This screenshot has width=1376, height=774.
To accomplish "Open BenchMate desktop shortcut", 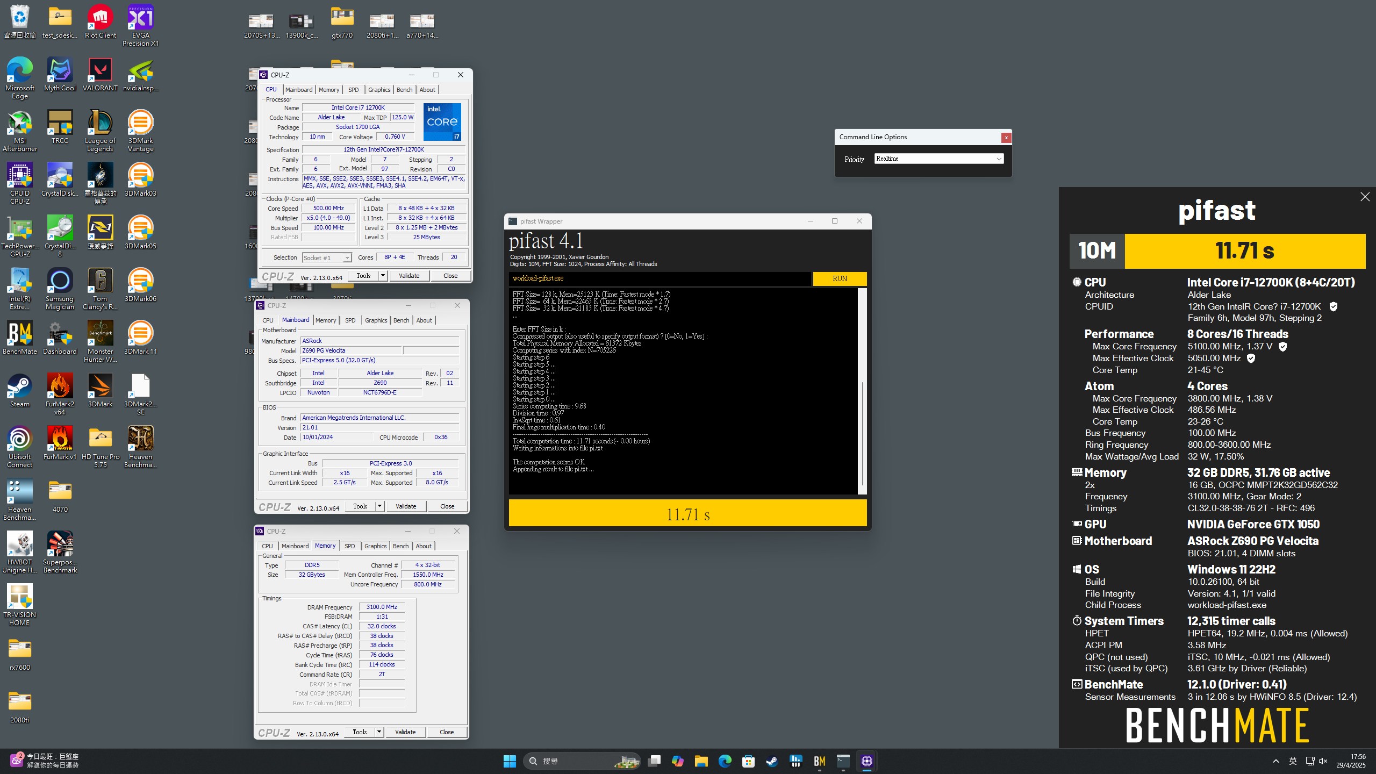I will pos(20,338).
